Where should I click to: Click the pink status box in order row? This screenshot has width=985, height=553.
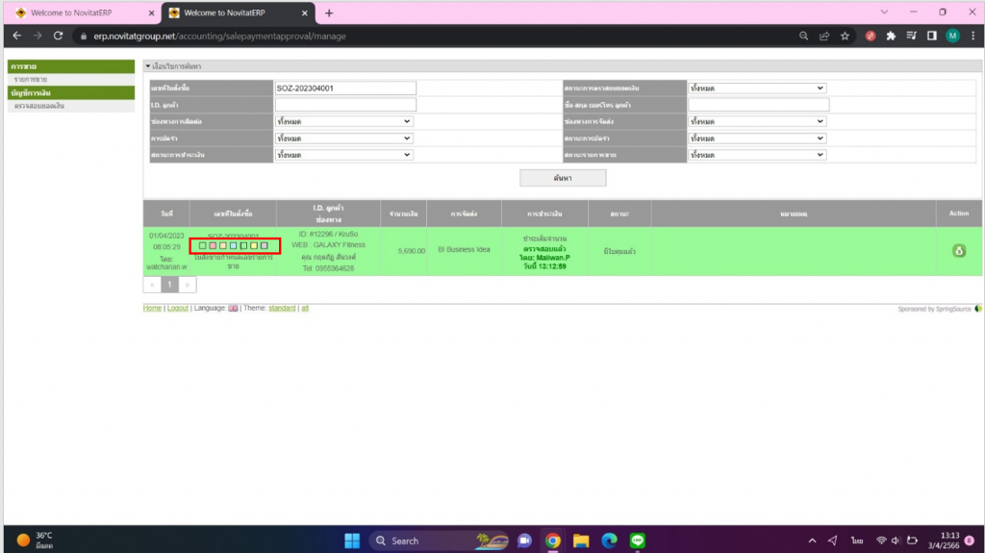tap(212, 246)
